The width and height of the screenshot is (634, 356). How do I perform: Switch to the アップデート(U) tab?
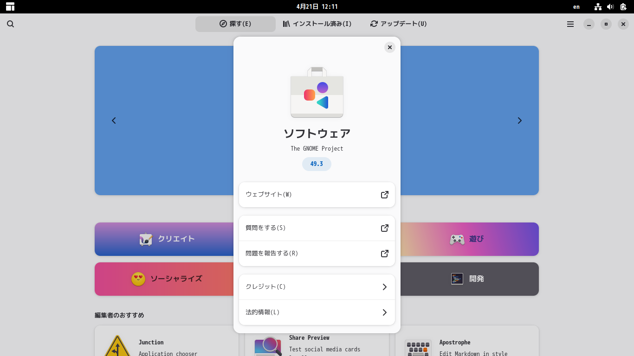click(399, 24)
